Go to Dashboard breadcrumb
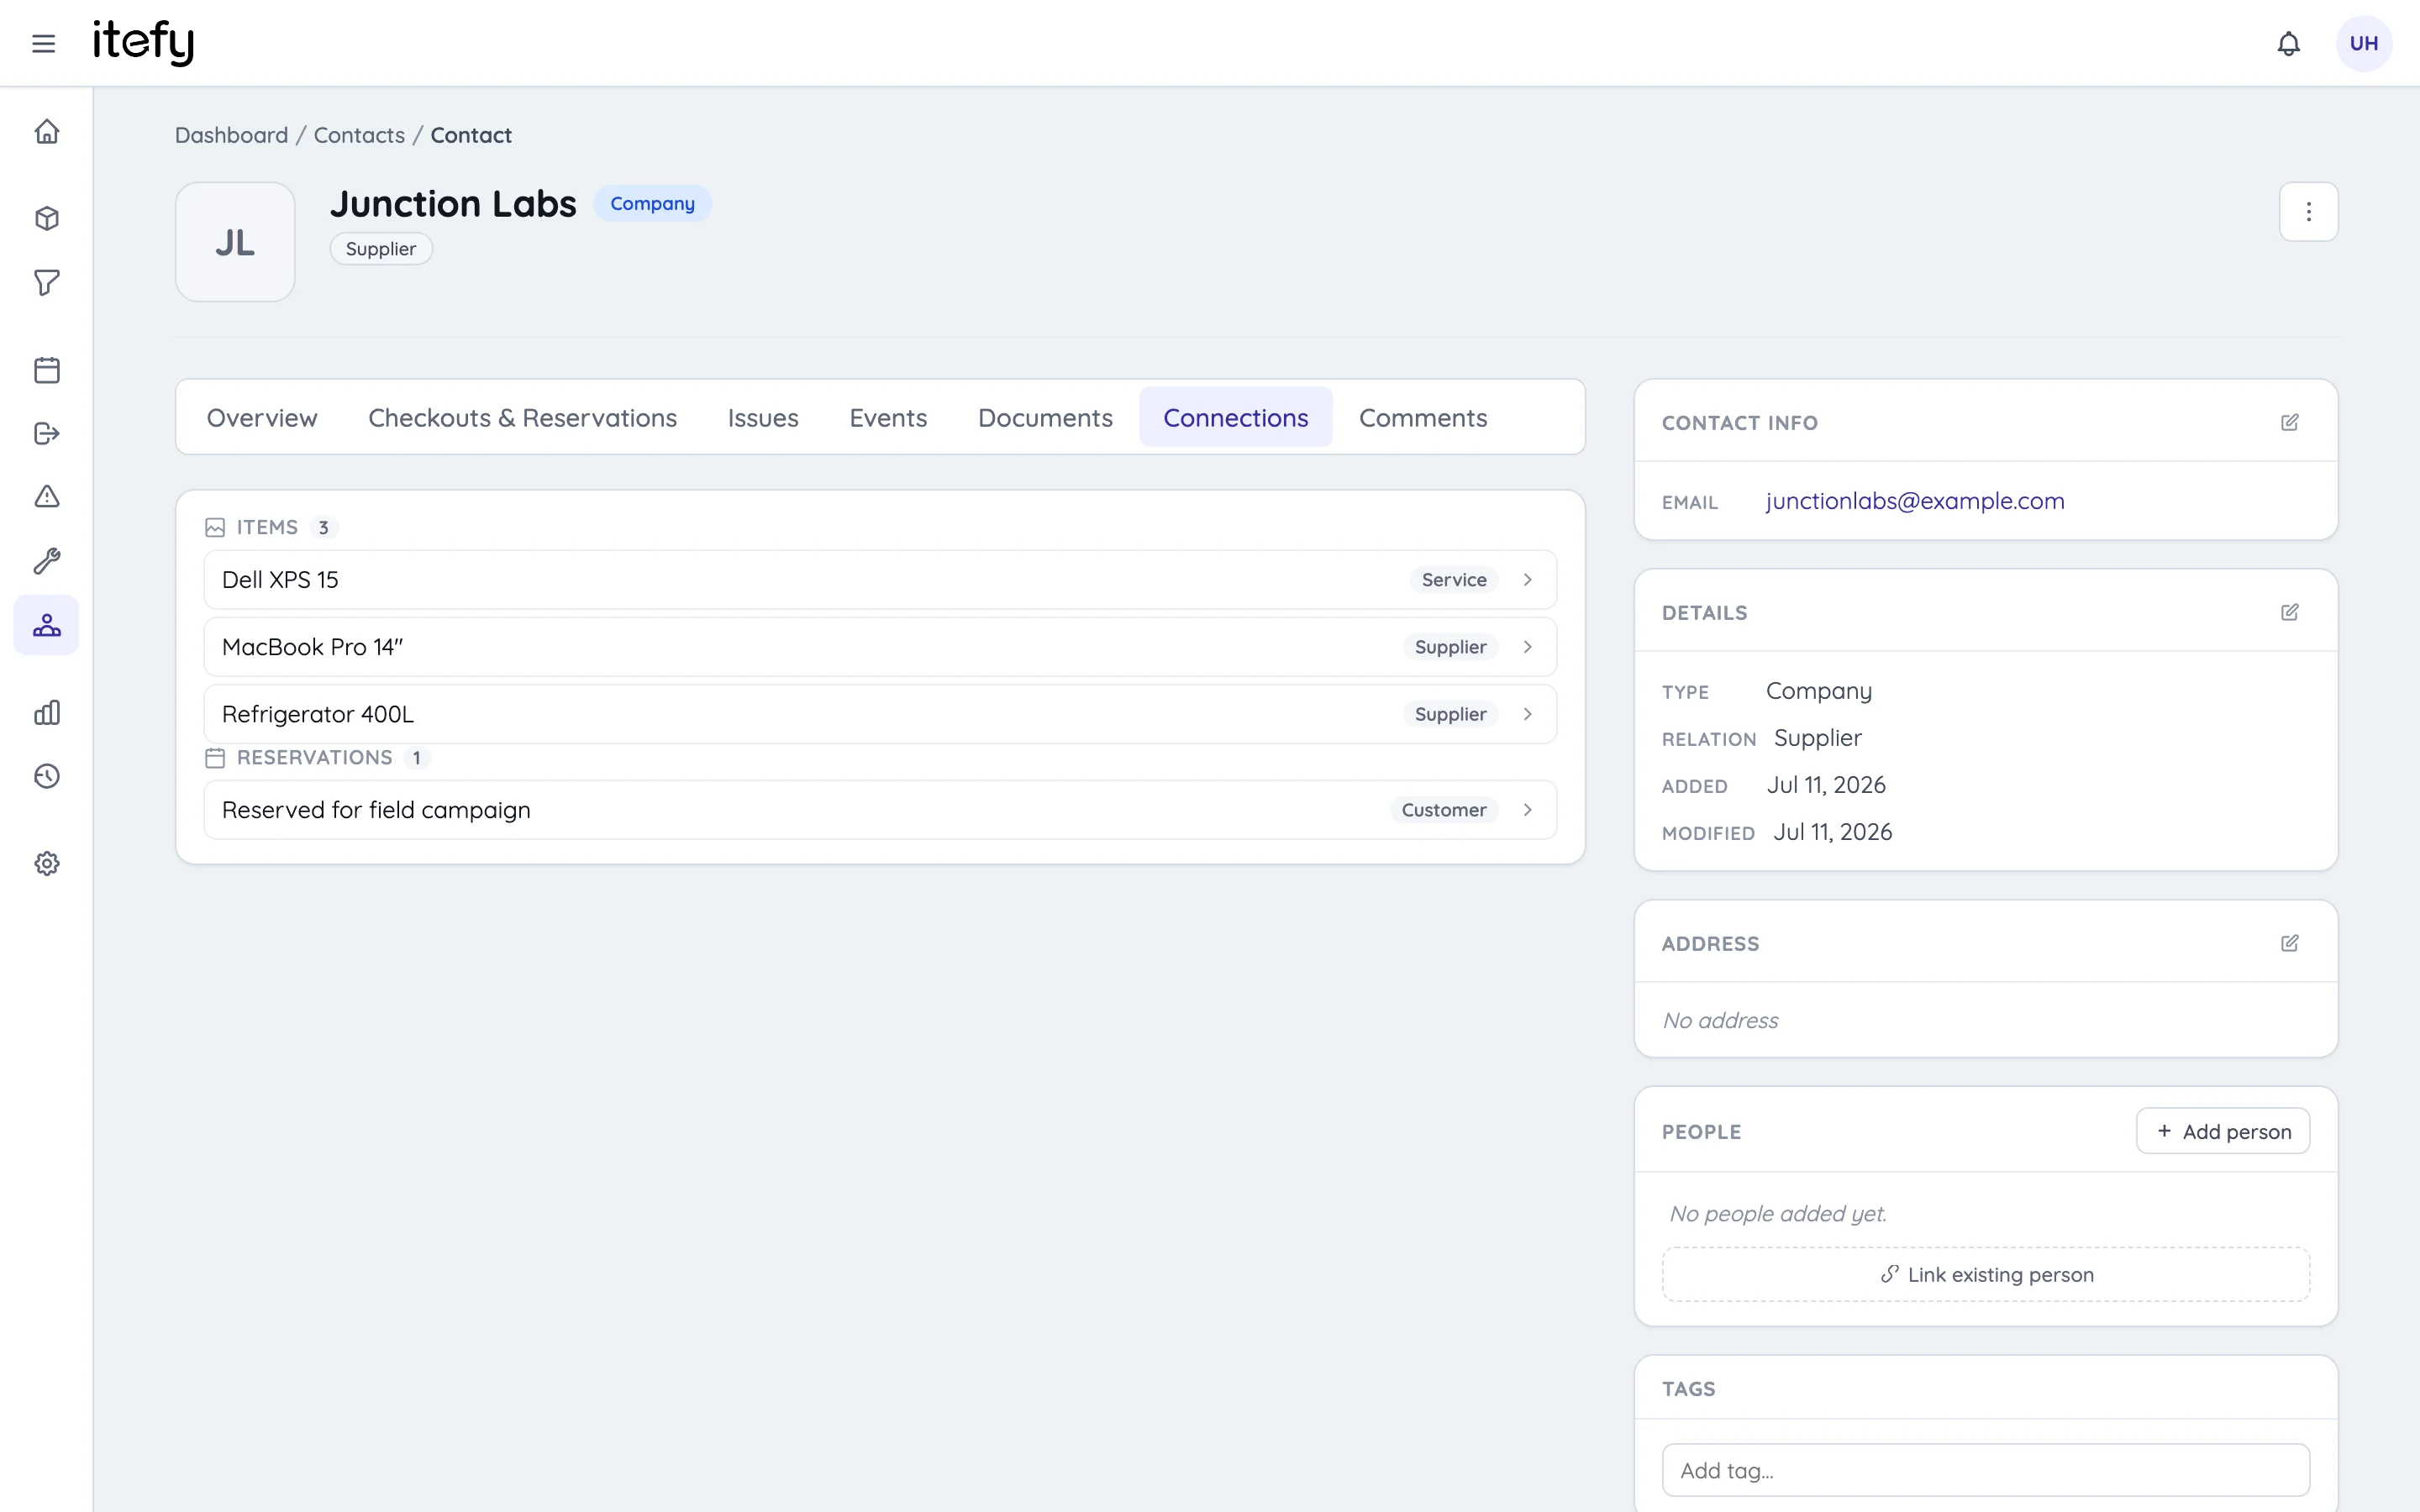 [231, 135]
